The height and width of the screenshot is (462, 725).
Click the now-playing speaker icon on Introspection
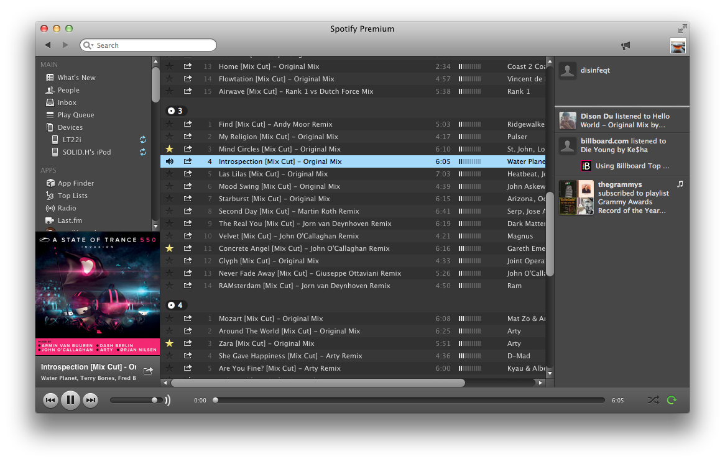pos(170,161)
